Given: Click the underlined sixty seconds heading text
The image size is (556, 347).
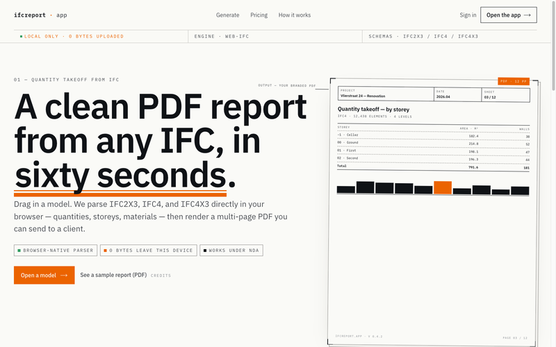Looking at the screenshot, I should [120, 176].
